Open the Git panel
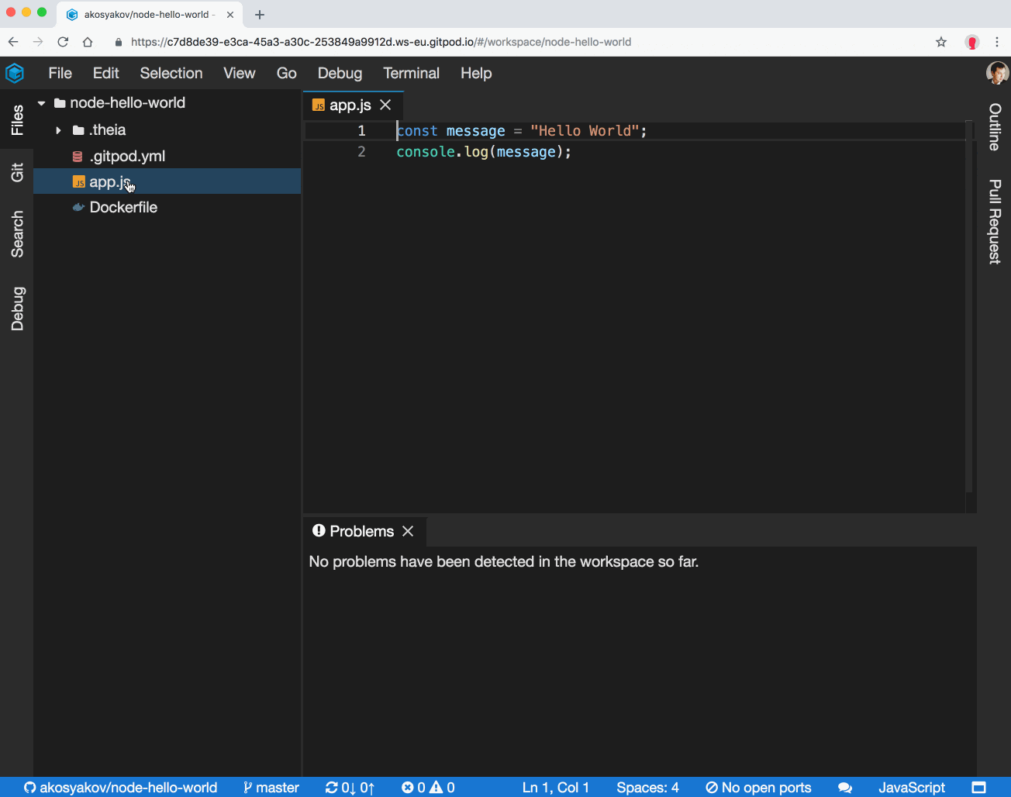Viewport: 1011px width, 797px height. tap(17, 174)
